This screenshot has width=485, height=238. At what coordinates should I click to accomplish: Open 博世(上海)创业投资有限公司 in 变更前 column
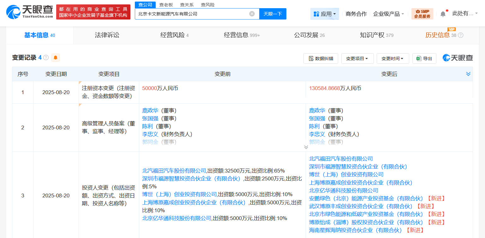[x=180, y=194]
